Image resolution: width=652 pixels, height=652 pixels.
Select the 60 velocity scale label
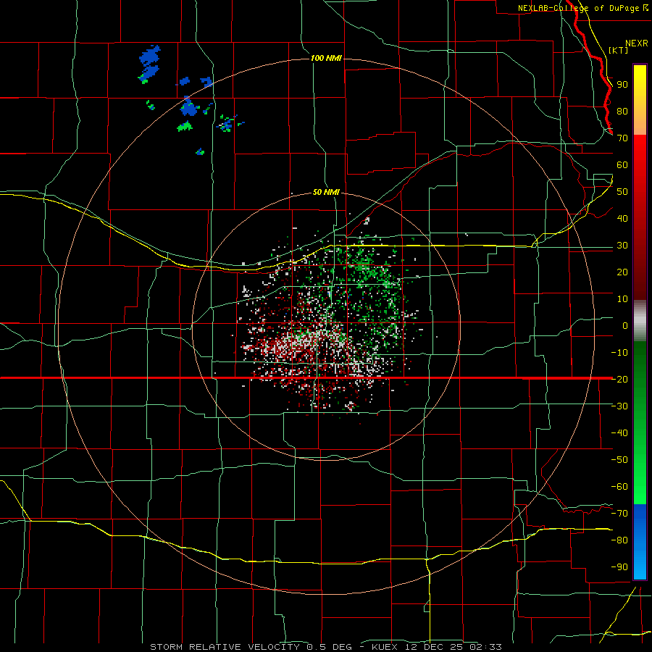click(622, 165)
